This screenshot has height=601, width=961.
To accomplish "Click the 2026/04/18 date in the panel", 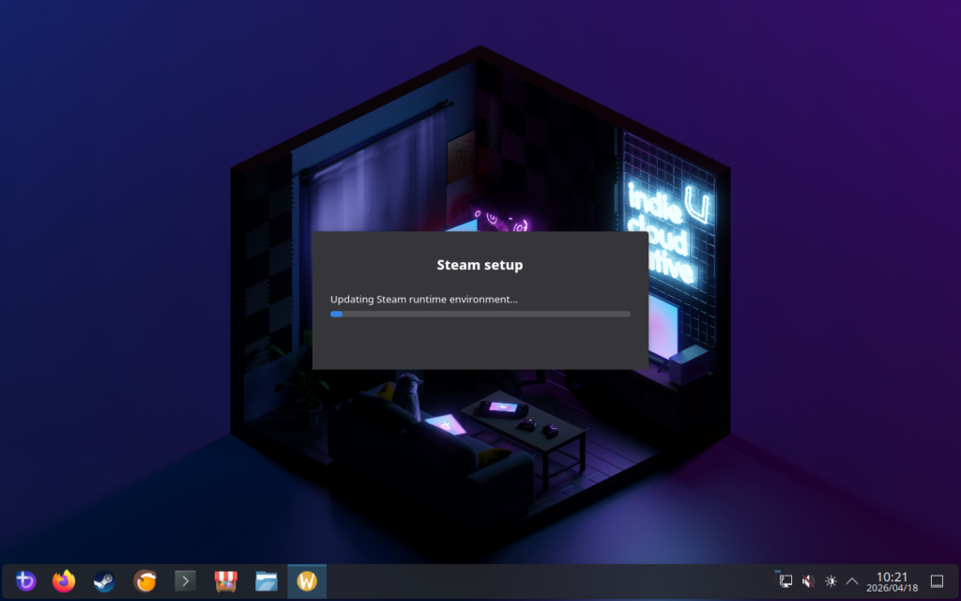I will click(892, 589).
